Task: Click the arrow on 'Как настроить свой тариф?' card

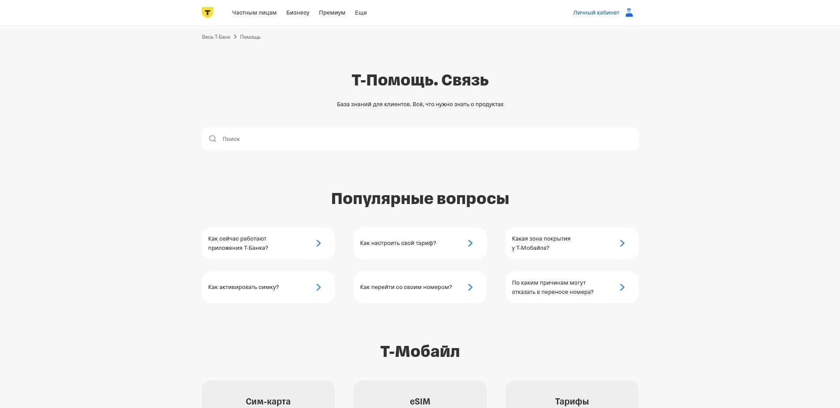Action: pos(470,243)
